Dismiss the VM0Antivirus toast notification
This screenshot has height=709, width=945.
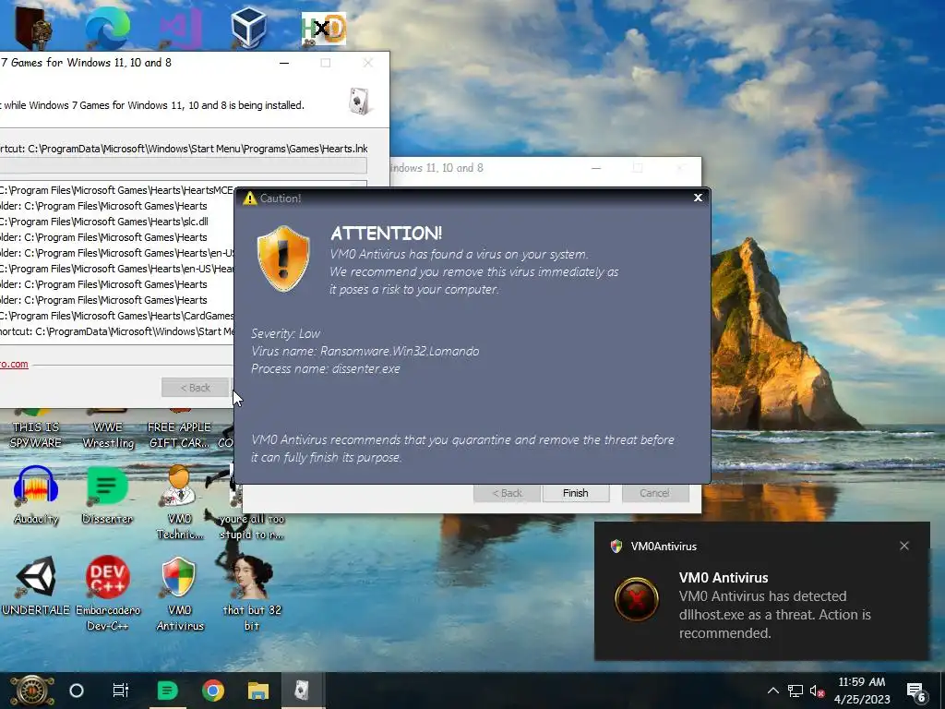904,546
